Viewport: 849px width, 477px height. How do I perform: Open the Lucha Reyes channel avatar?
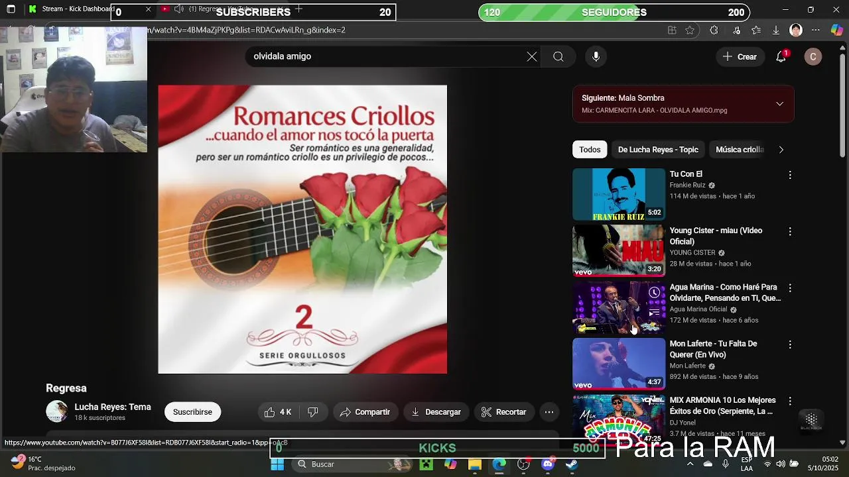click(x=56, y=411)
